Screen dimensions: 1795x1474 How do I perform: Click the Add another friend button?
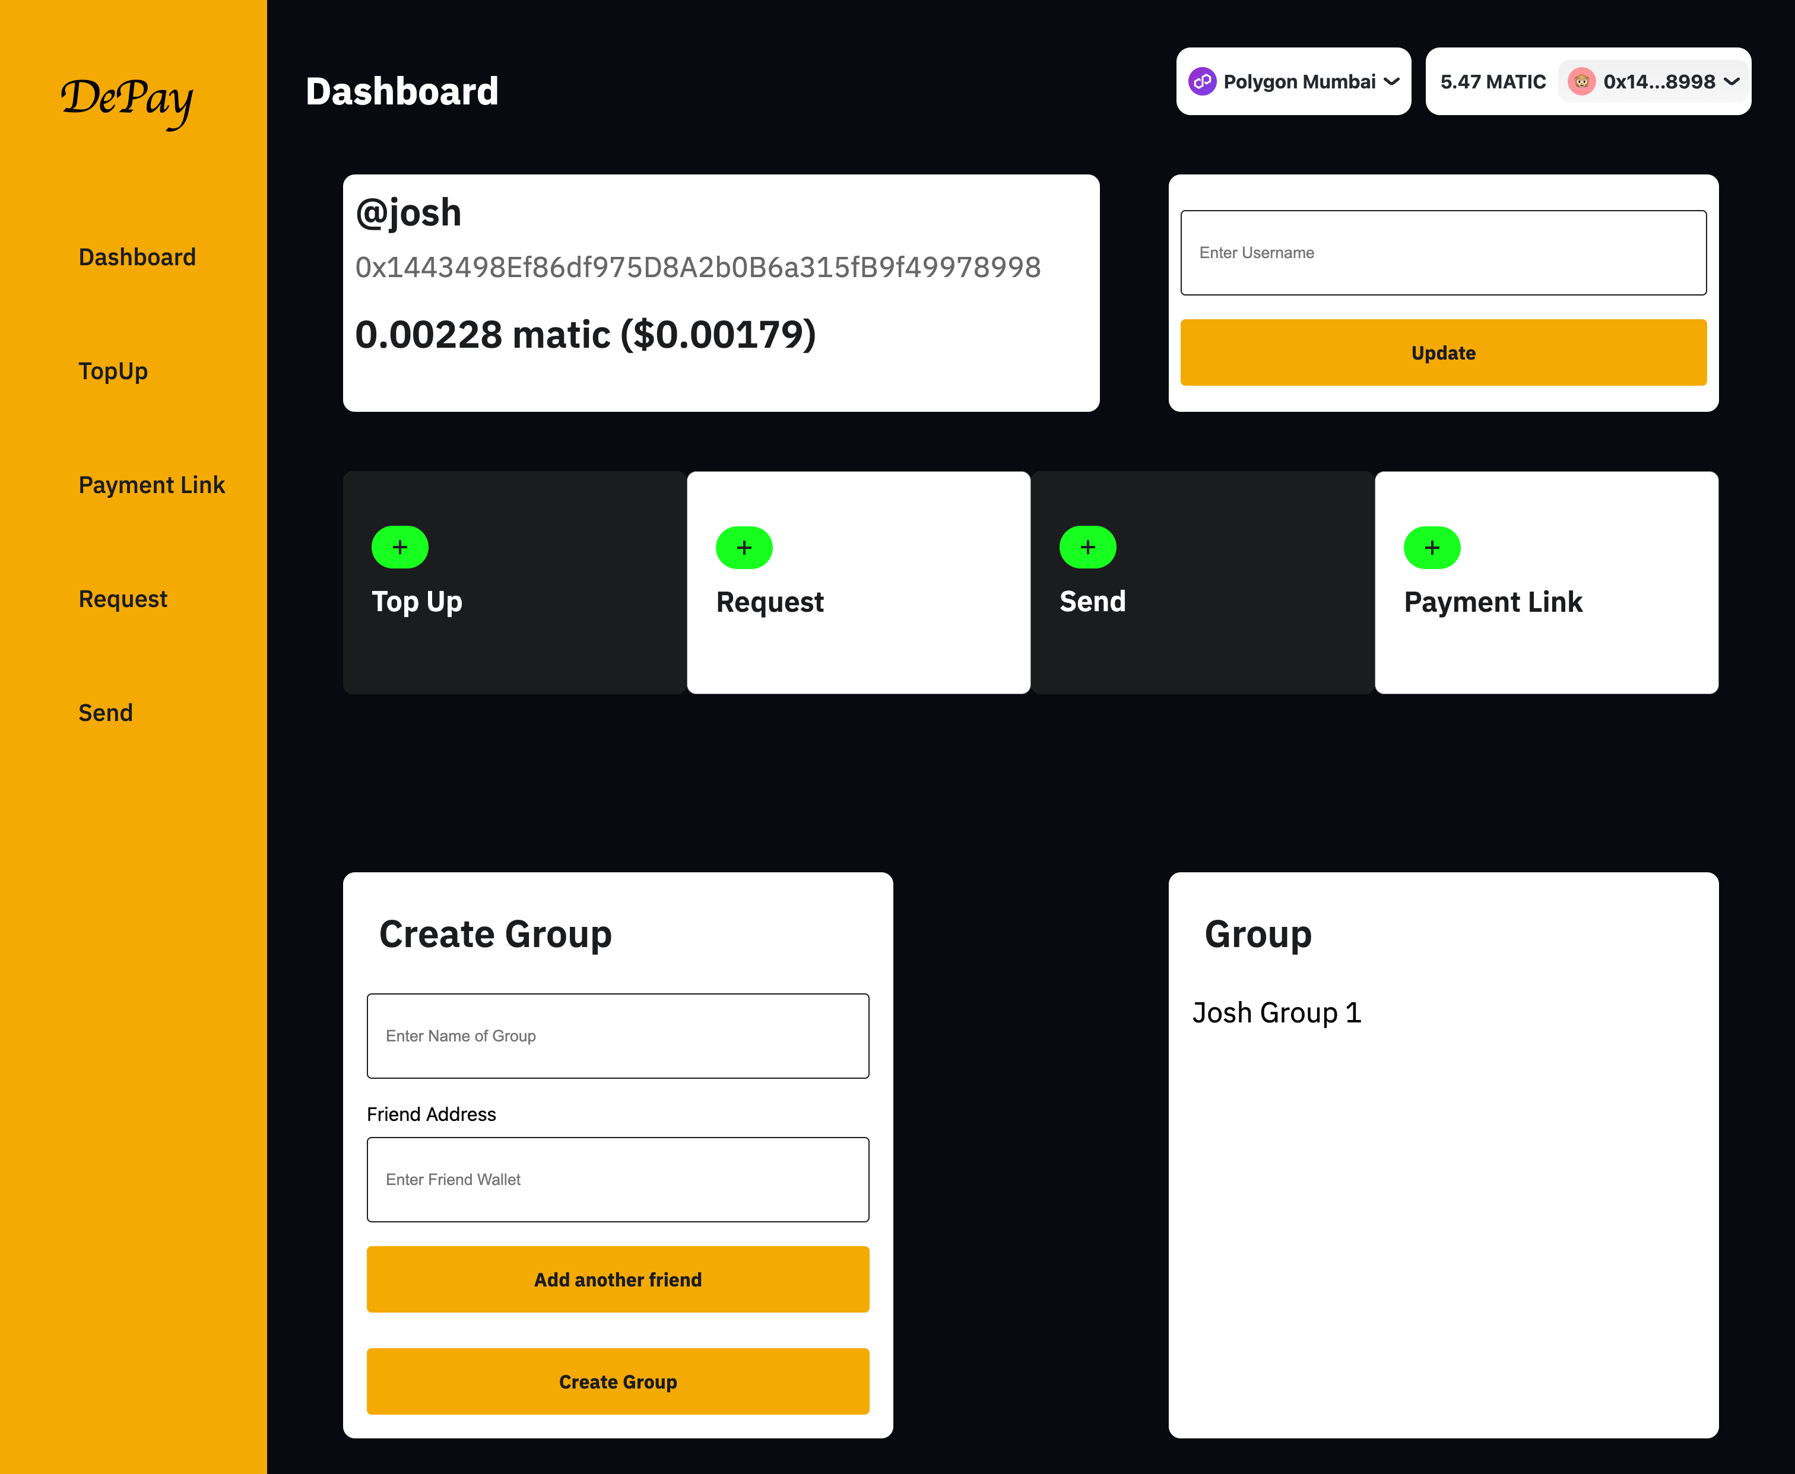click(617, 1279)
